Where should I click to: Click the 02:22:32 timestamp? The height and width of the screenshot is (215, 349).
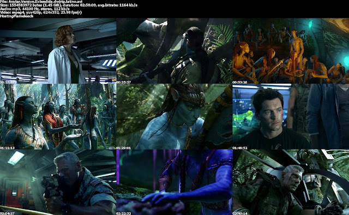point(124,213)
